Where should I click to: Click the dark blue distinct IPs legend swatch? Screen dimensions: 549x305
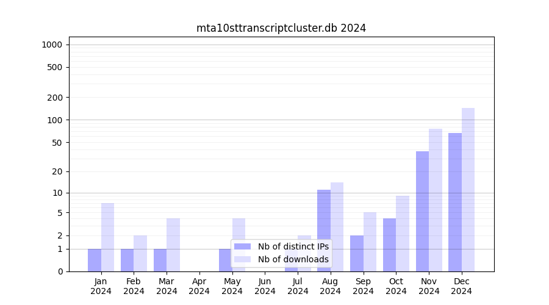coord(242,246)
